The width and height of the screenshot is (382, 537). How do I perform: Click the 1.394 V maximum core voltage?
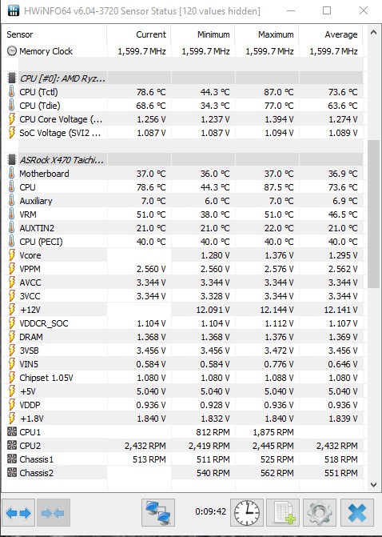279,119
